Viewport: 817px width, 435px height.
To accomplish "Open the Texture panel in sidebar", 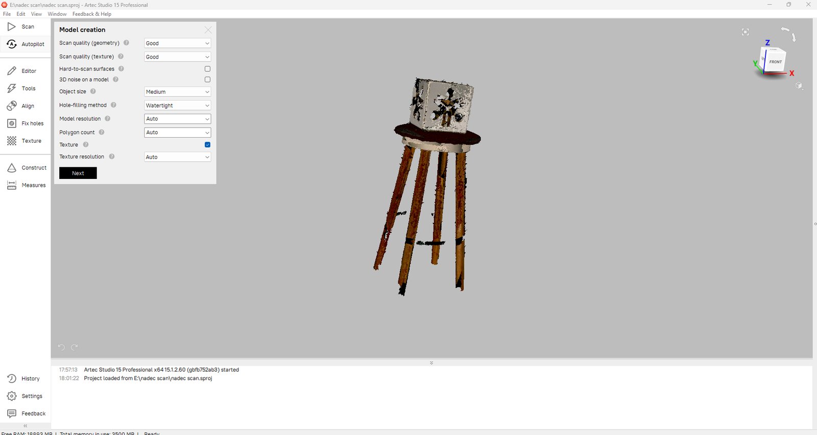I will tap(25, 141).
